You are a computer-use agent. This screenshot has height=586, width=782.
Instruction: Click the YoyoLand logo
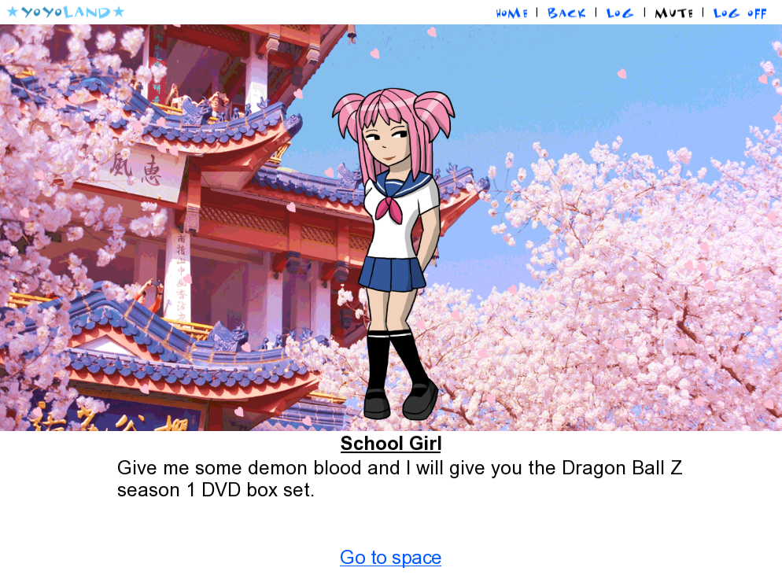click(x=65, y=12)
